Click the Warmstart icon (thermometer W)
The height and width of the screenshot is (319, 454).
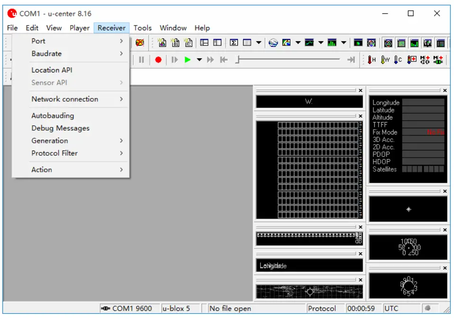coord(385,60)
